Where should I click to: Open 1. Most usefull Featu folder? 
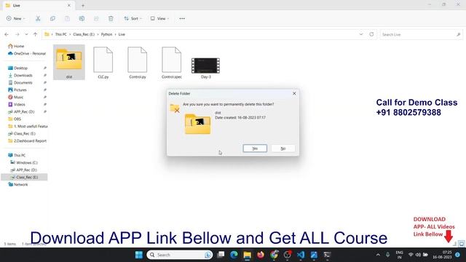(x=28, y=126)
